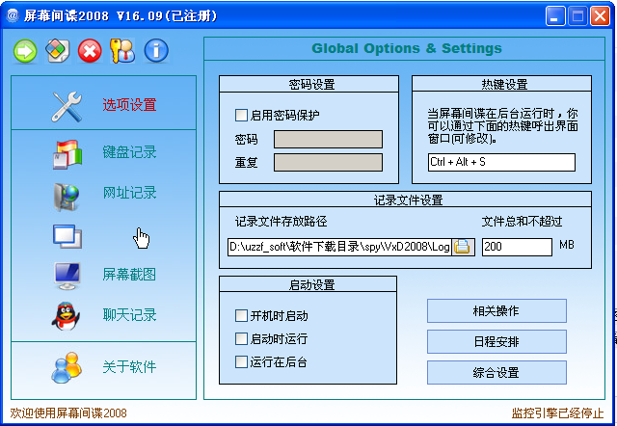Click the globe URL record icon
This screenshot has width=617, height=426.
67,197
